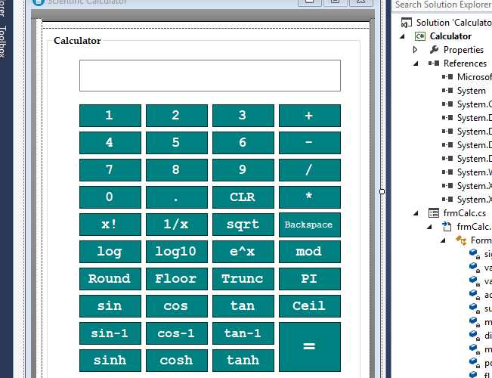Select the 7 digit button
This screenshot has width=492, height=378.
tap(110, 170)
